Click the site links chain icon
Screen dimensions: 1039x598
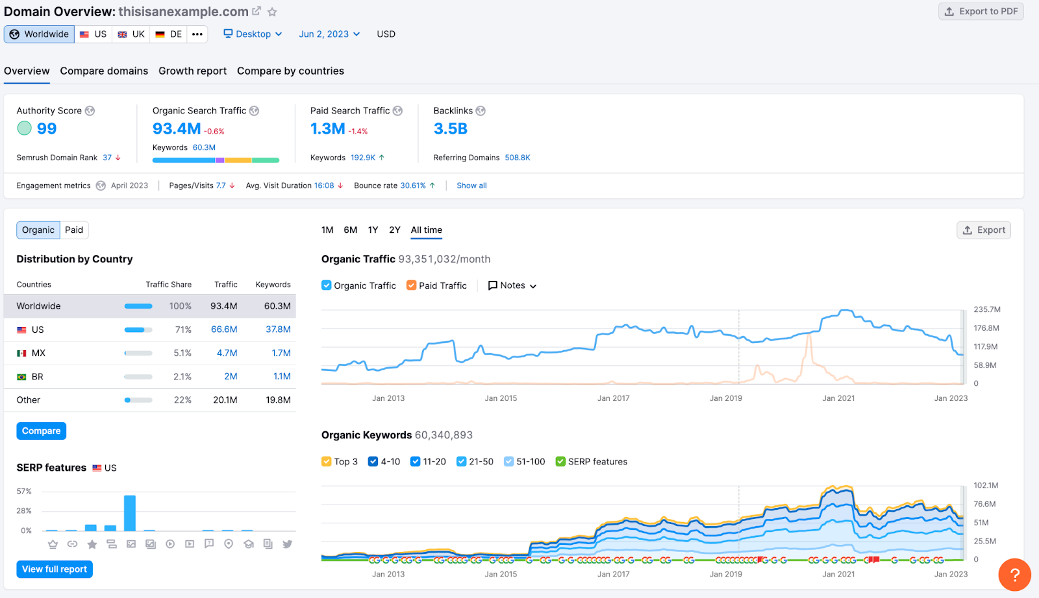pyautogui.click(x=73, y=544)
